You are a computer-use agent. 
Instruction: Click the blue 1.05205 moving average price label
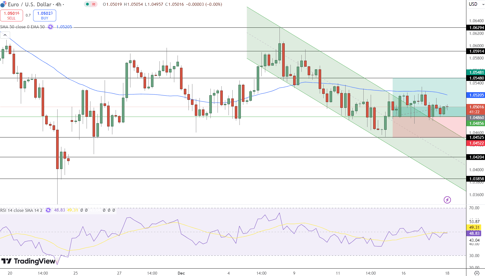[x=476, y=95]
